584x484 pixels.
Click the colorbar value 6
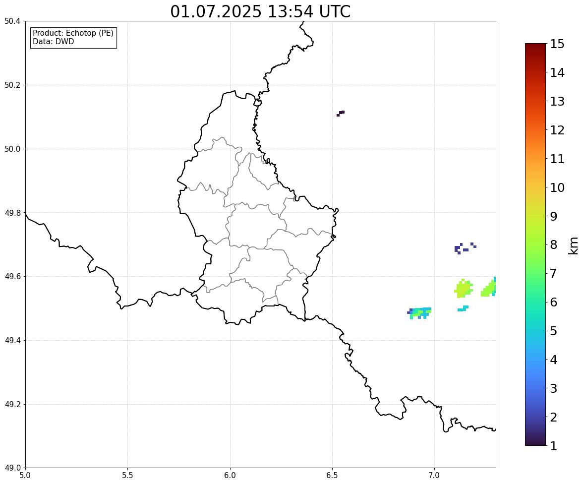pos(554,302)
